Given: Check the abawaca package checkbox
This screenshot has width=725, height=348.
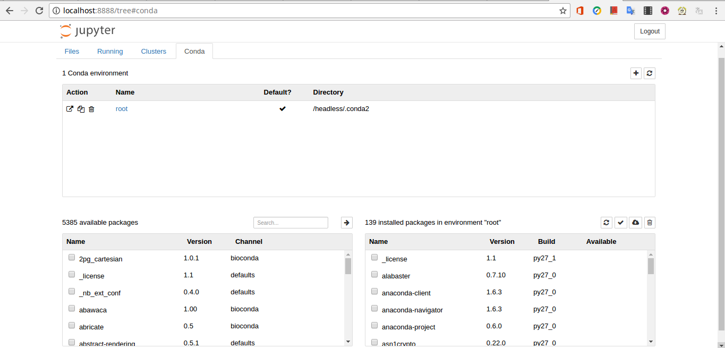Looking at the screenshot, I should [x=72, y=309].
